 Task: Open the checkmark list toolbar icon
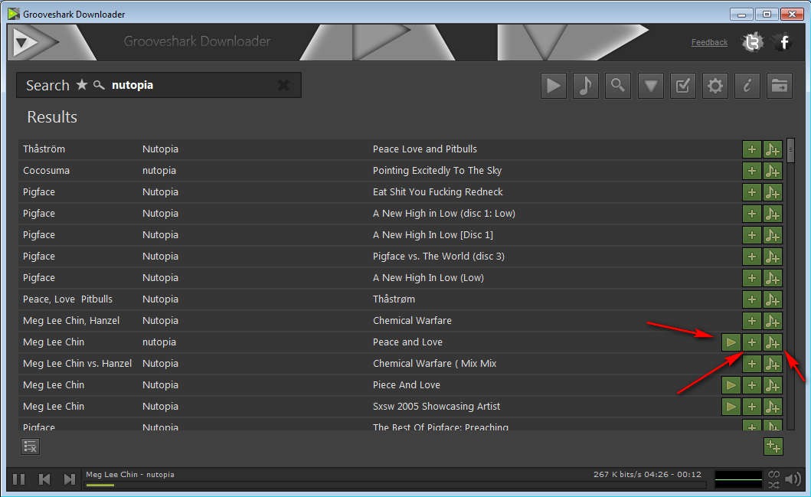(683, 85)
